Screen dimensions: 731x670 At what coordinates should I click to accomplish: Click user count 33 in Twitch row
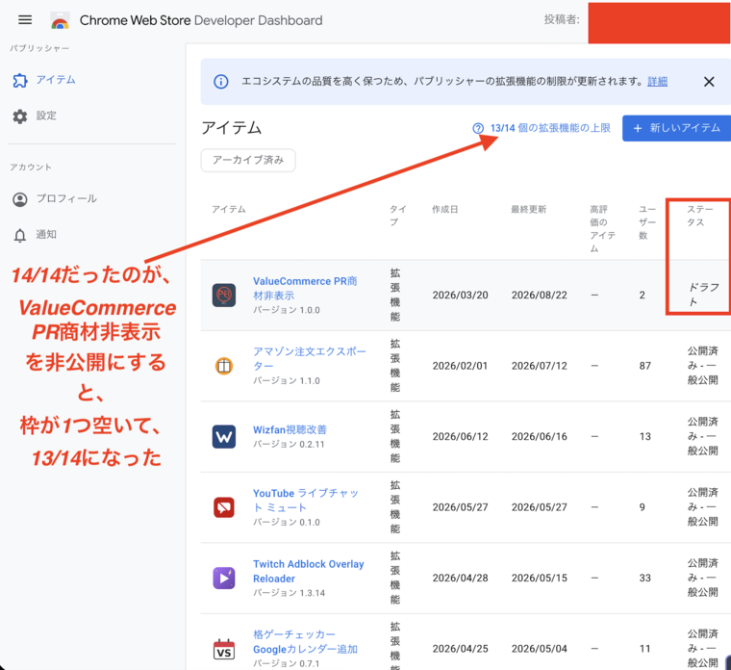tap(644, 578)
